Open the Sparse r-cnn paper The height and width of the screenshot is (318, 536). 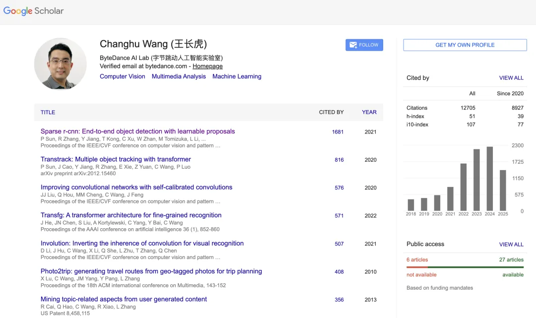(137, 131)
